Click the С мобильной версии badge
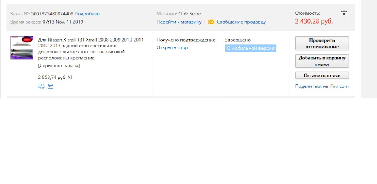 [251, 48]
